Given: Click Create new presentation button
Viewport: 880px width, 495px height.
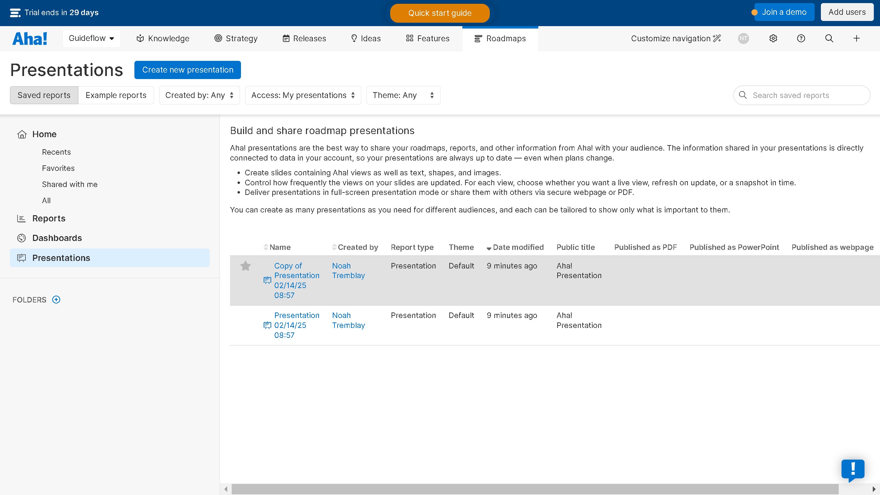Looking at the screenshot, I should 188,70.
